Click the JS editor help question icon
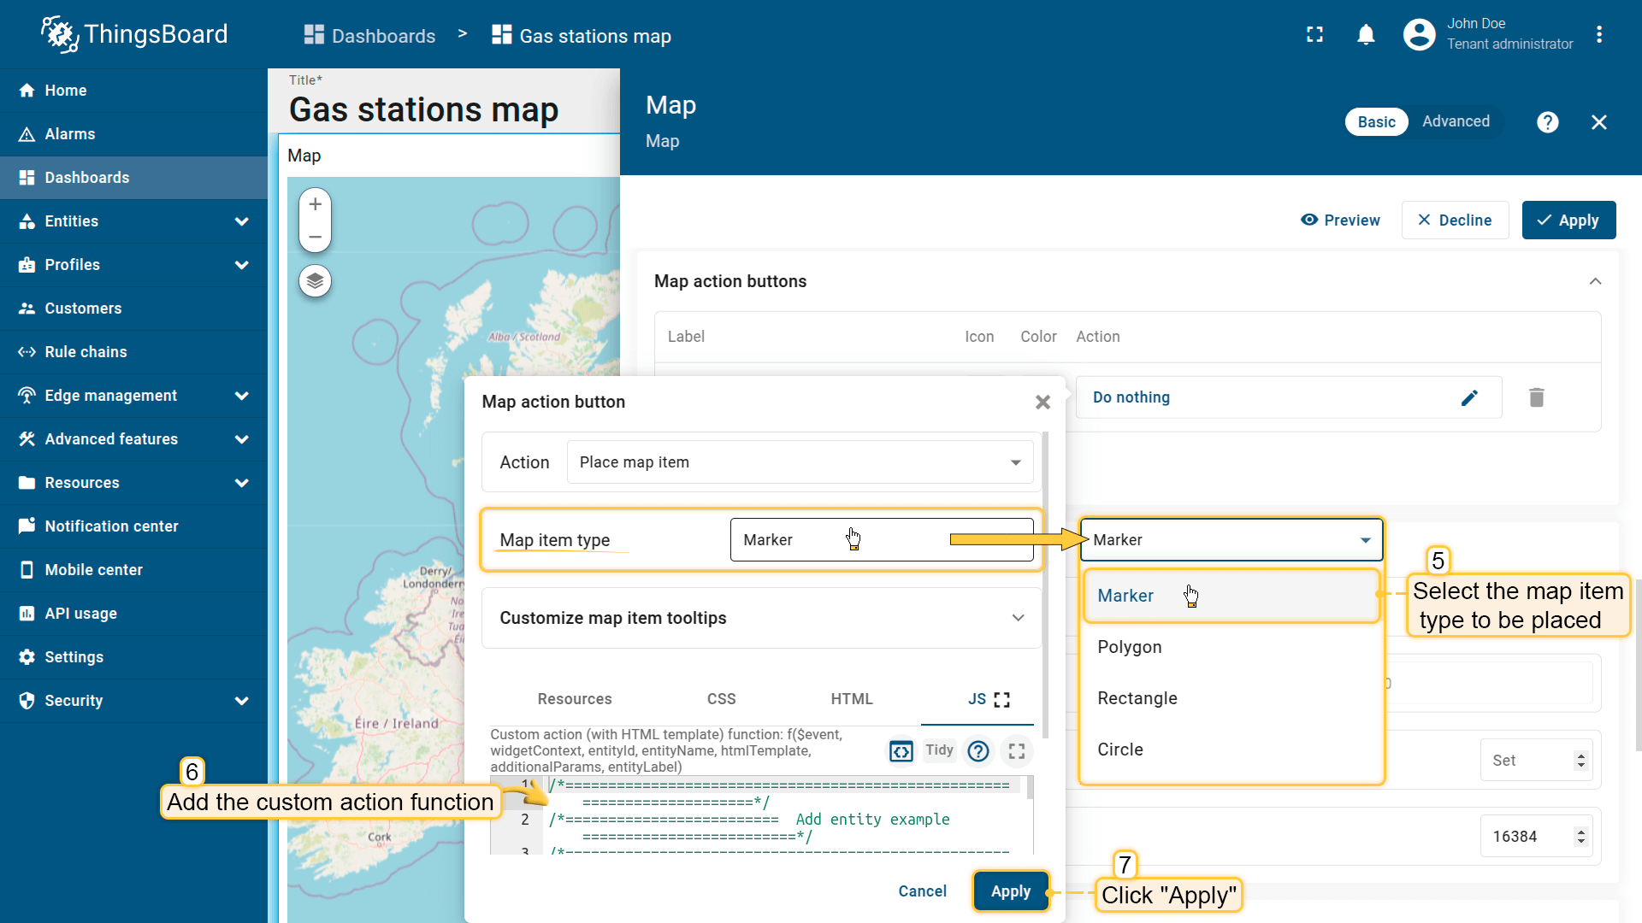This screenshot has height=923, width=1642. click(978, 751)
